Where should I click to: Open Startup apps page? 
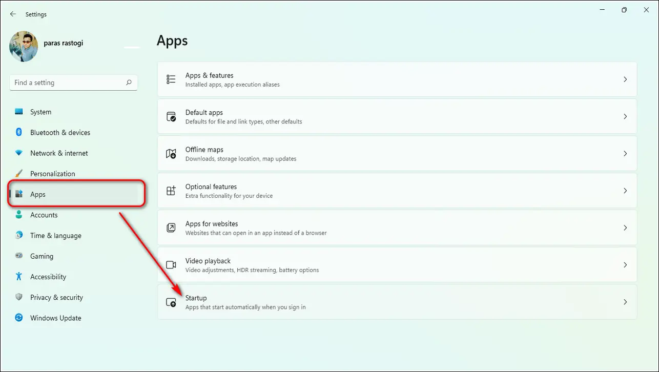397,302
